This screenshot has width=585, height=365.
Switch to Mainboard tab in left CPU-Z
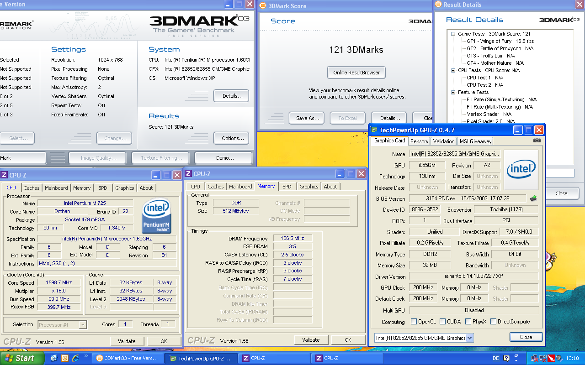[56, 188]
